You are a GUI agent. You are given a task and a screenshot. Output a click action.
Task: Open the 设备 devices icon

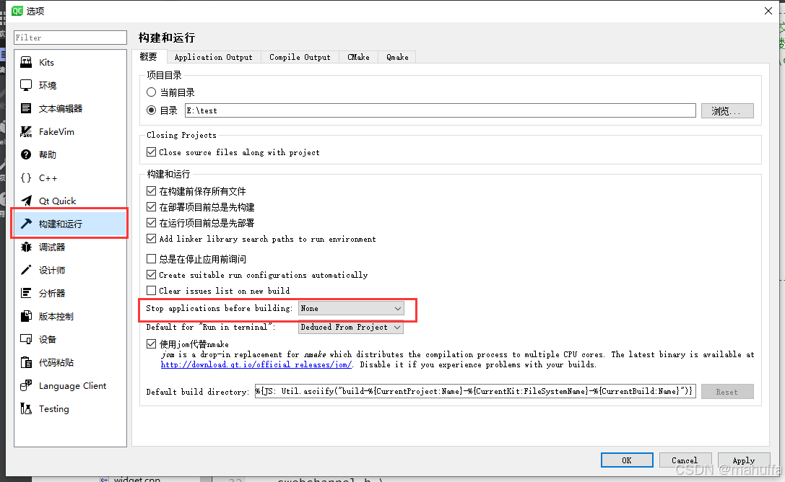click(26, 340)
